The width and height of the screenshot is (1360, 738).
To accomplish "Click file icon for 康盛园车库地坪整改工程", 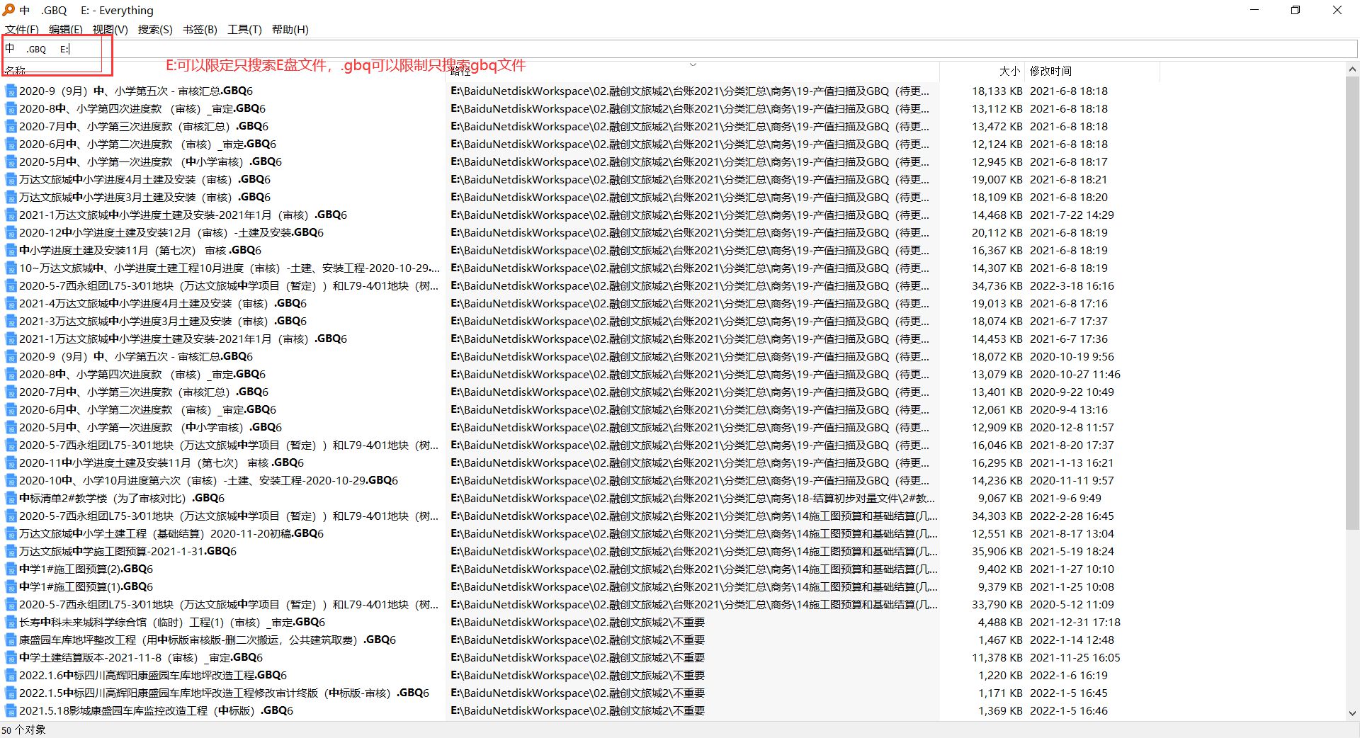I will click(11, 640).
